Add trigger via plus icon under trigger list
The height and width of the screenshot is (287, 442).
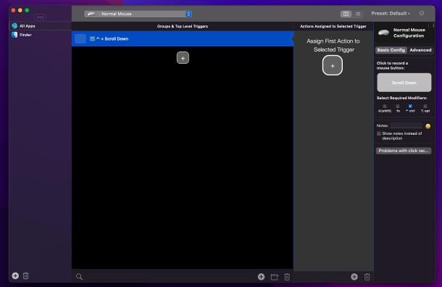(261, 277)
